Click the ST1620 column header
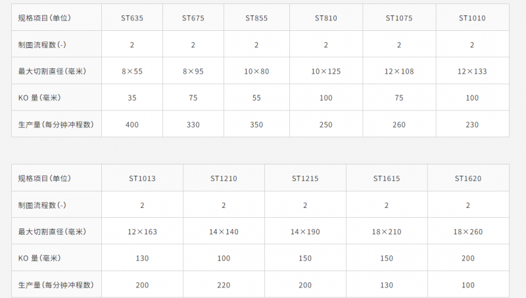526x298 pixels. point(468,178)
